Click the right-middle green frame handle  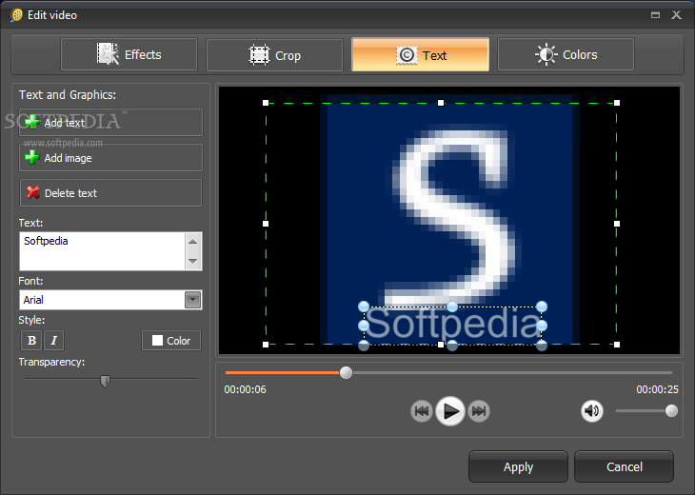tap(617, 224)
